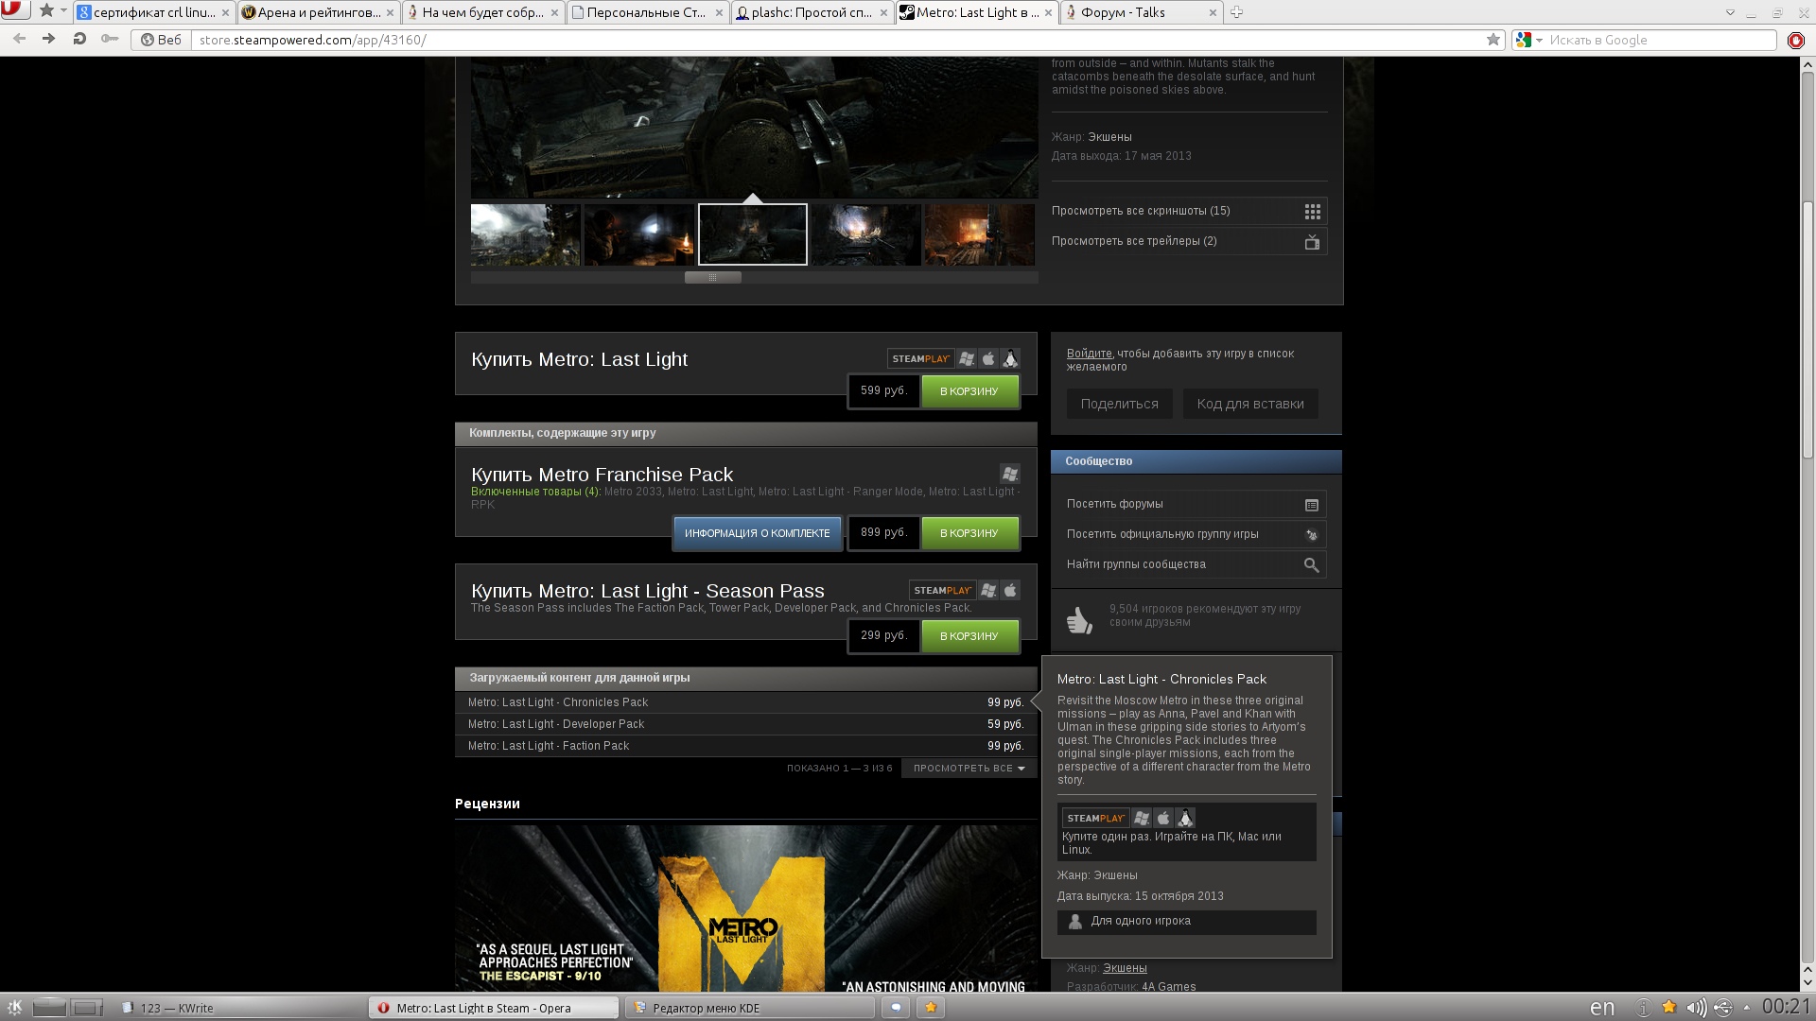
Task: Click the Искать в Google search field
Action: pyautogui.click(x=1660, y=40)
